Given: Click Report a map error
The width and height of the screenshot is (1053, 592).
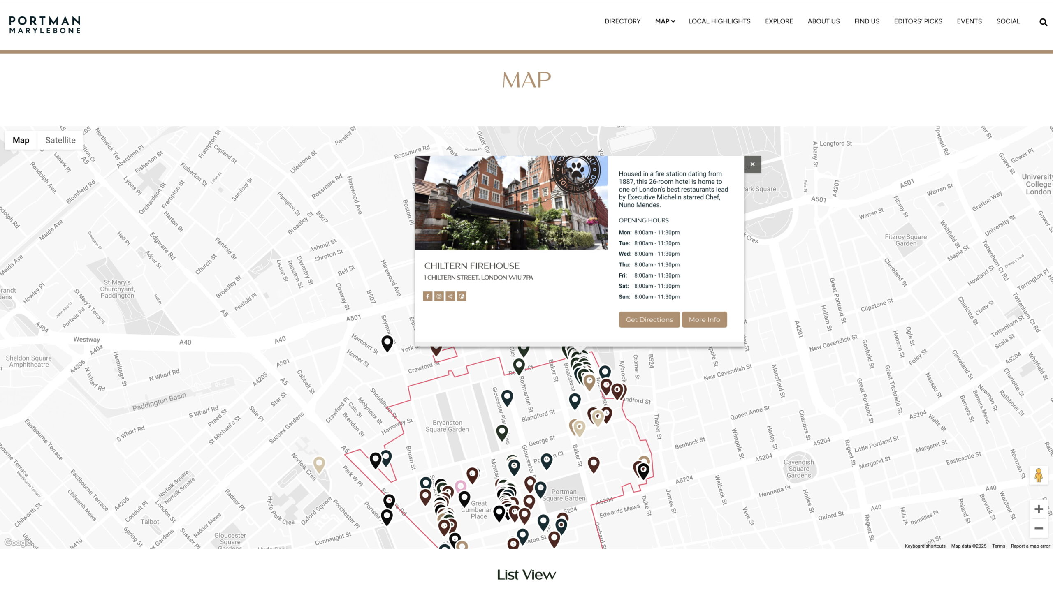Looking at the screenshot, I should click(x=1030, y=546).
